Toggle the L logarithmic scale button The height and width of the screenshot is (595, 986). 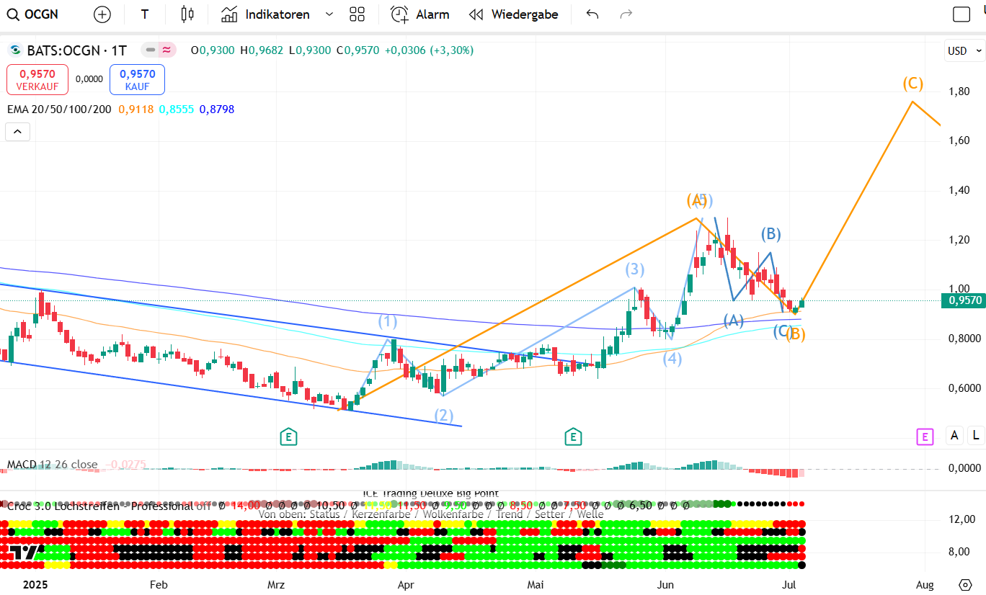click(x=975, y=435)
